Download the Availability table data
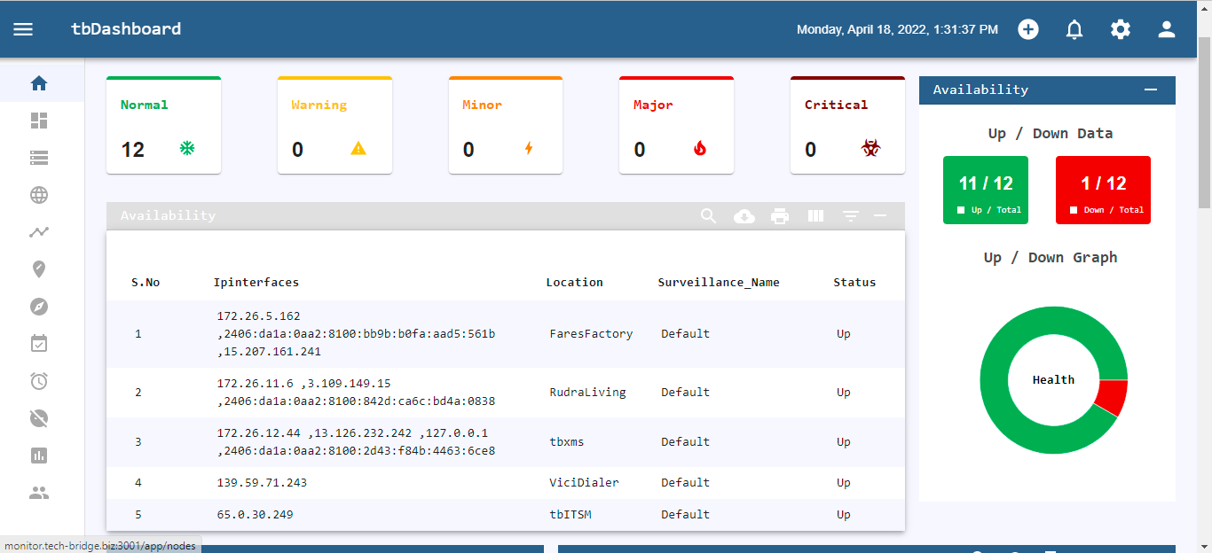This screenshot has height=553, width=1212. click(744, 215)
